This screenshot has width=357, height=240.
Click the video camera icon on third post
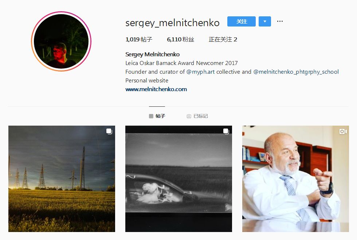[x=343, y=131]
